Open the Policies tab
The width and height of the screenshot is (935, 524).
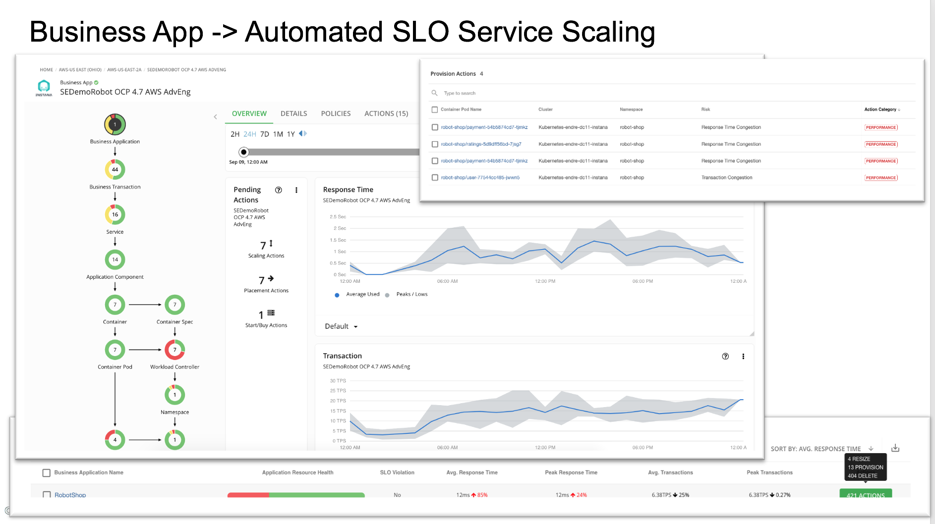[x=336, y=113]
